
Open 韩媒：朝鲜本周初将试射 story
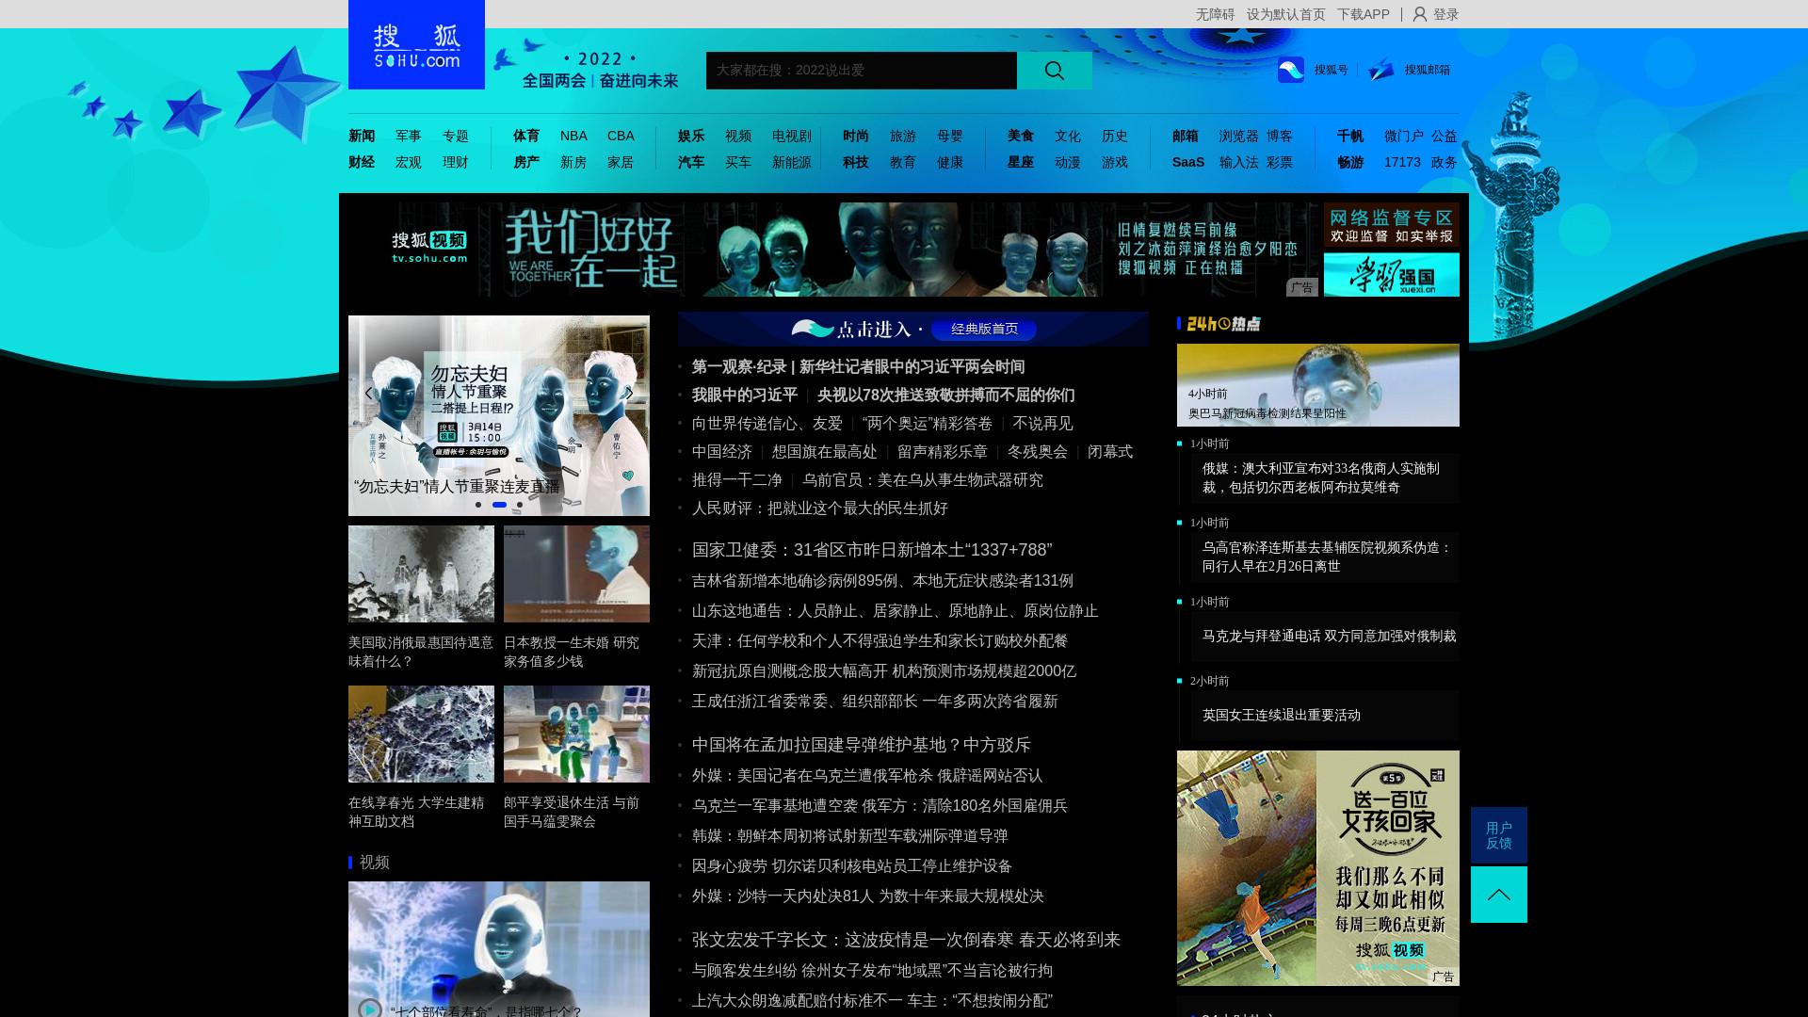click(849, 836)
